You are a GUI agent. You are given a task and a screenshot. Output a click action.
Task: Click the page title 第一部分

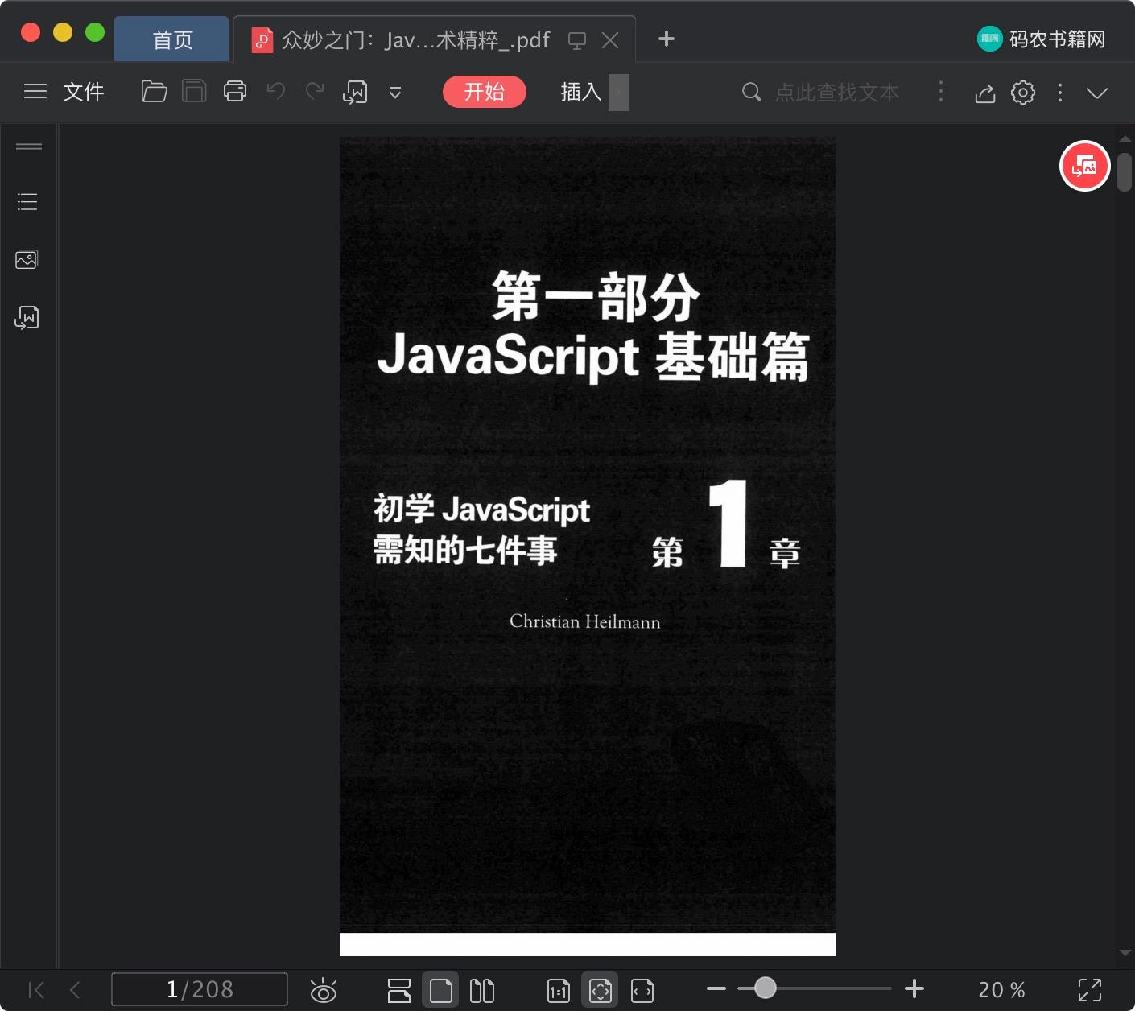[596, 297]
